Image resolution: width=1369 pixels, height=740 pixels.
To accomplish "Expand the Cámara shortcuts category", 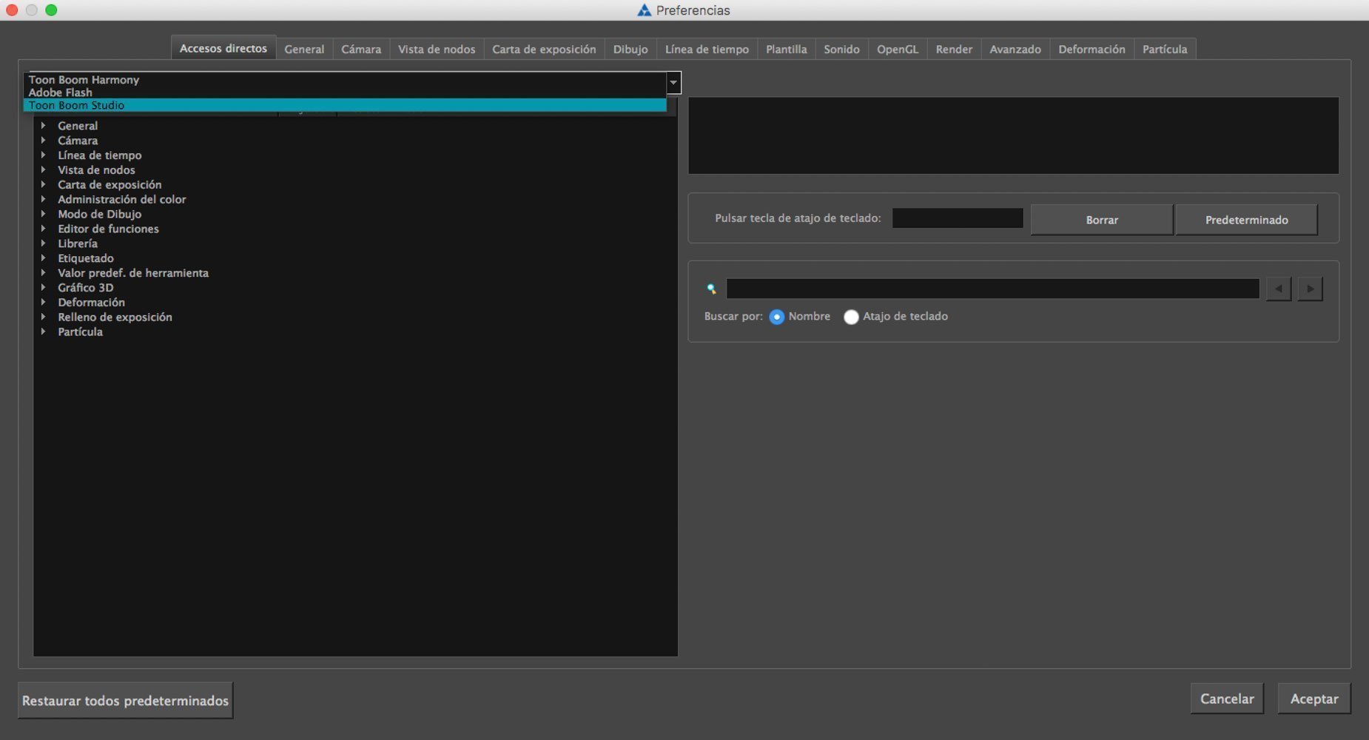I will 44,141.
